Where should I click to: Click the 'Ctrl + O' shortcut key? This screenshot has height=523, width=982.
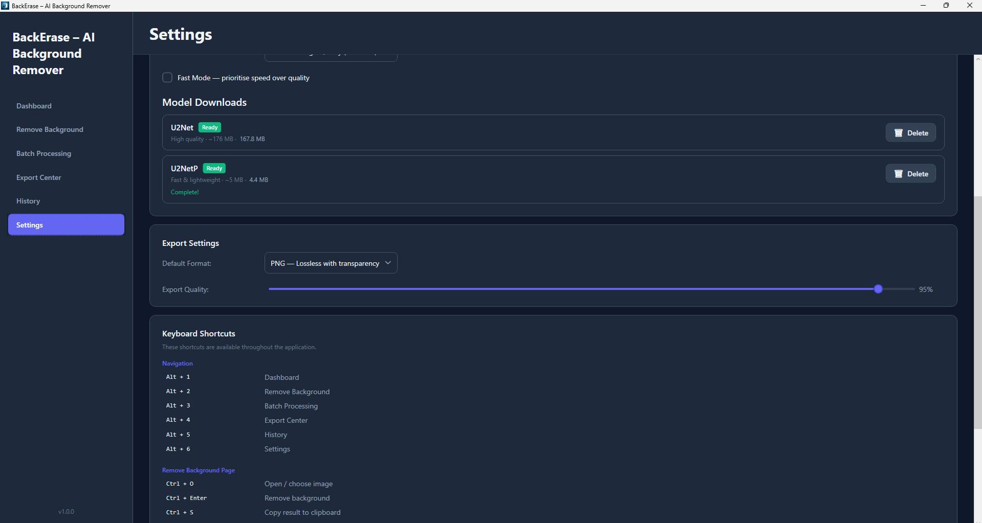pos(180,484)
